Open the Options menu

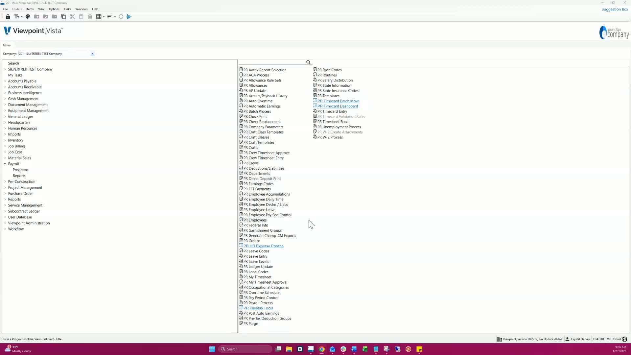(x=54, y=9)
